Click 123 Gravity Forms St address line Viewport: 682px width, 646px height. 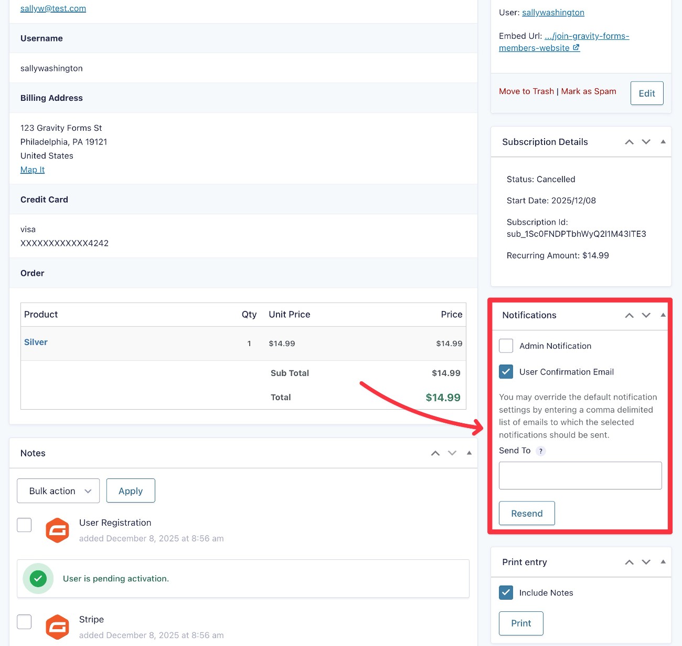[61, 128]
